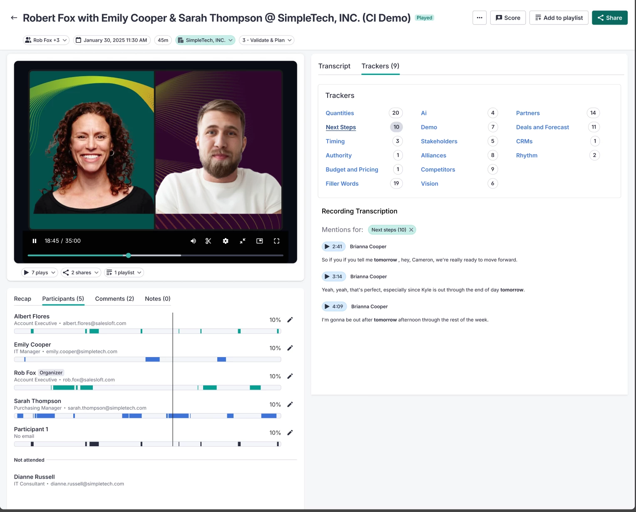
Task: Expand the SimpleTech, INC. account dropdown
Action: [205, 40]
